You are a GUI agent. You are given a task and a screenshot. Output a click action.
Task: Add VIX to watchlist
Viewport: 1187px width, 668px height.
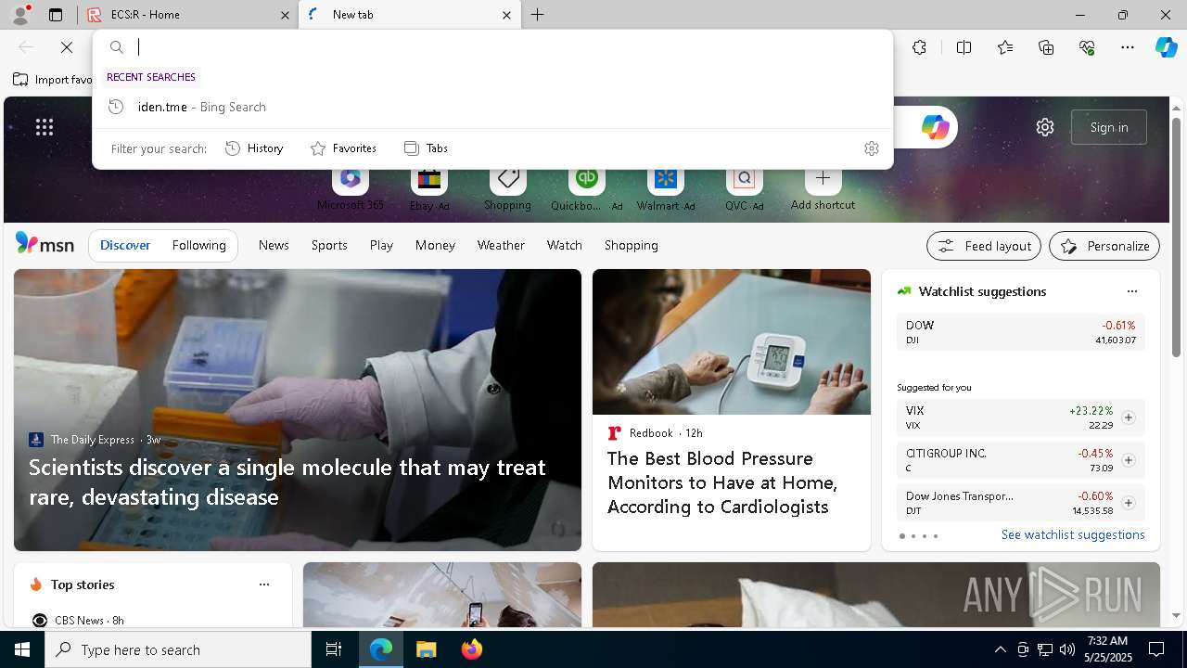1128,417
